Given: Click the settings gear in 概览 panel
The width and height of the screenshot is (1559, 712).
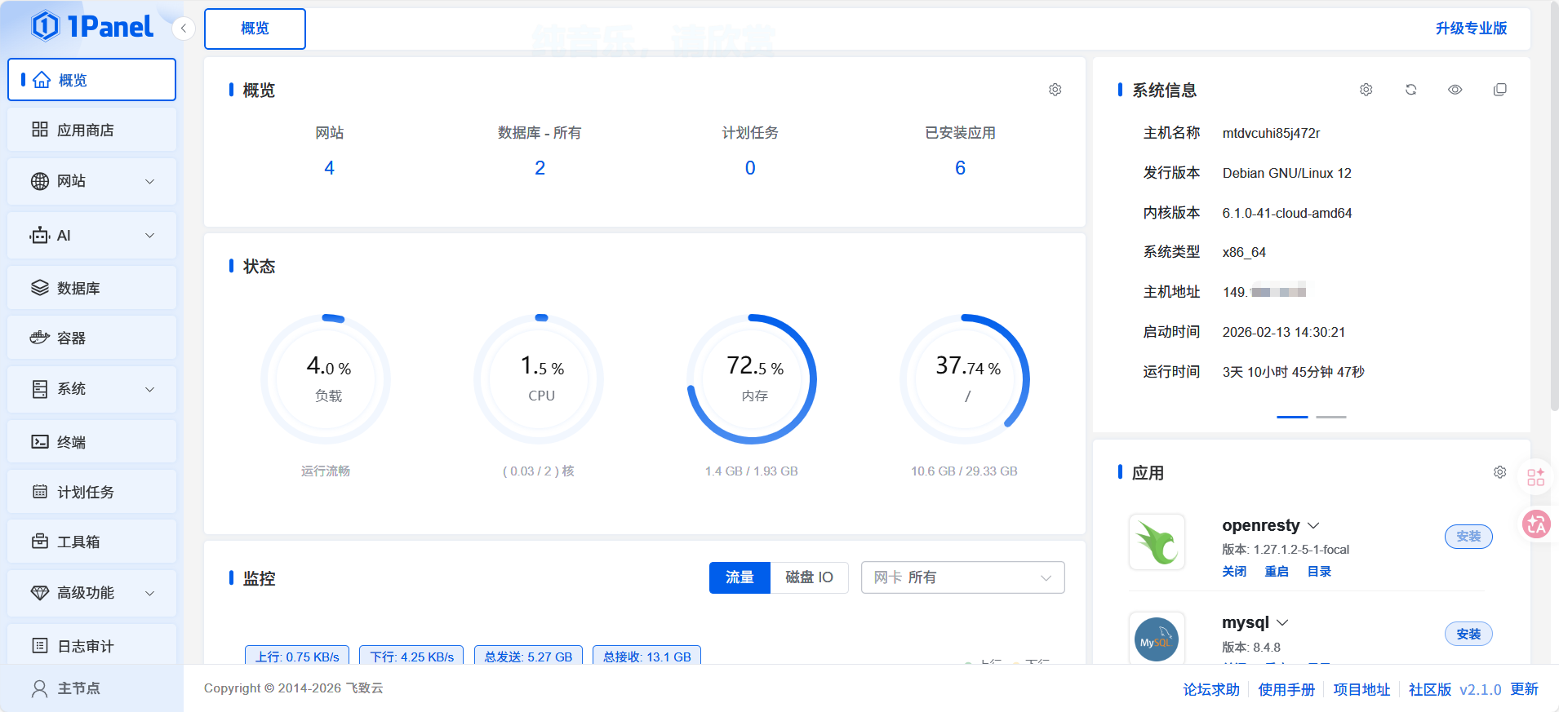Looking at the screenshot, I should coord(1055,90).
